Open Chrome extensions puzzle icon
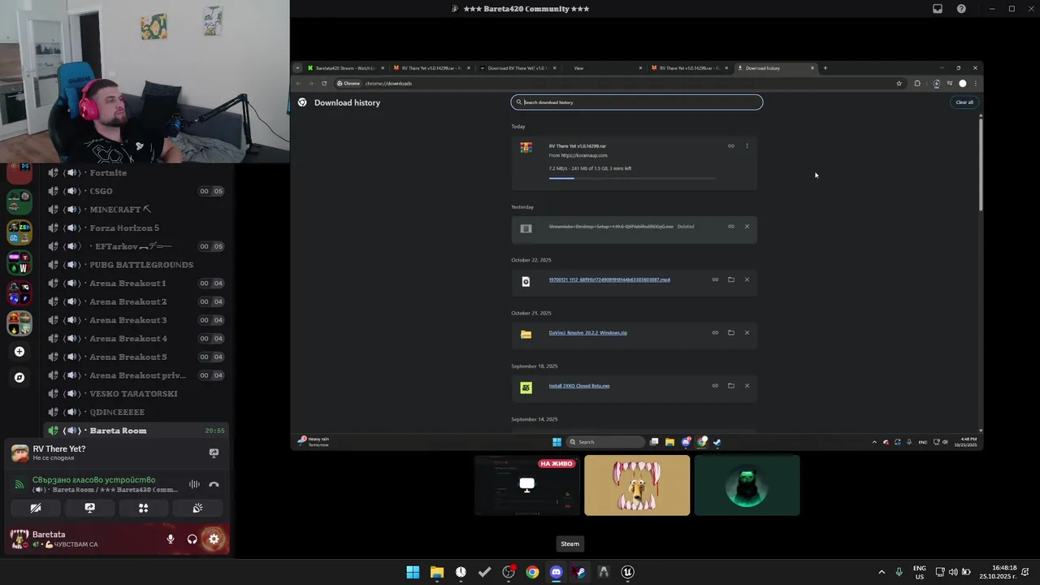The height and width of the screenshot is (585, 1040). tap(917, 83)
